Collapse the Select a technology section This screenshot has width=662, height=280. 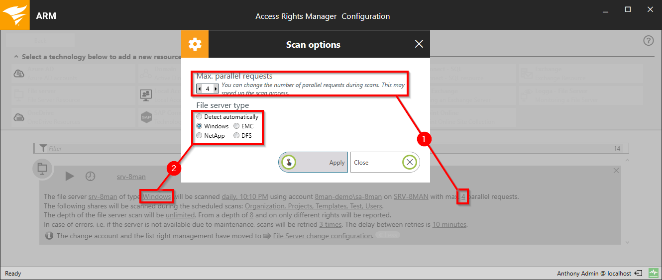coord(16,57)
